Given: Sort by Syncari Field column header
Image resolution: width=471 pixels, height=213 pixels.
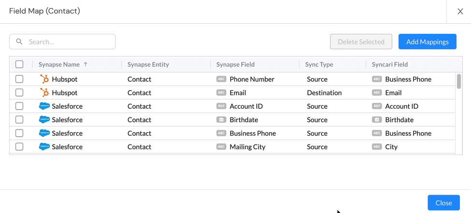Looking at the screenshot, I should point(389,64).
